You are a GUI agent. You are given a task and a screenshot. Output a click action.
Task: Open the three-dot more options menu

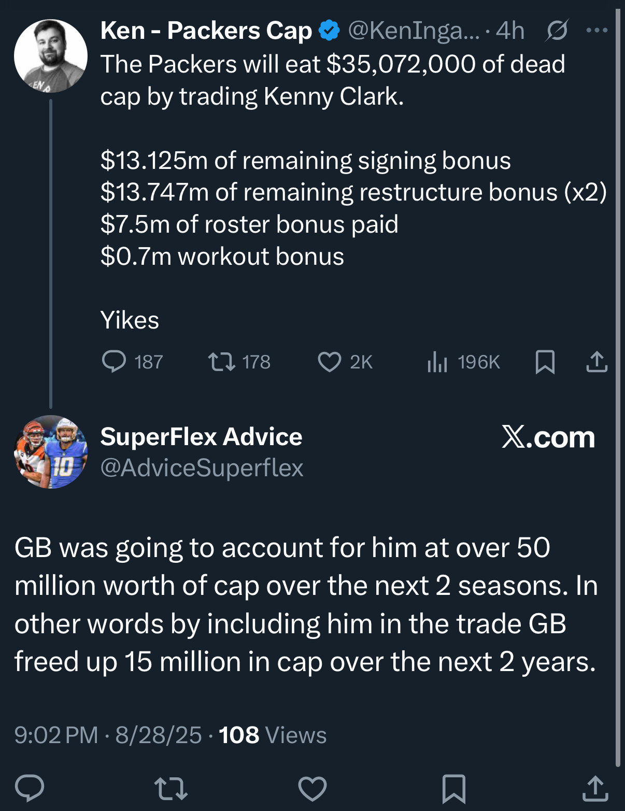(596, 31)
